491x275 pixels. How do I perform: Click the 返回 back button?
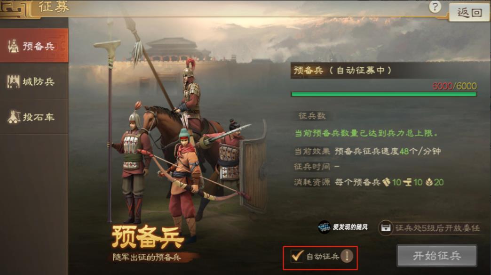point(469,13)
